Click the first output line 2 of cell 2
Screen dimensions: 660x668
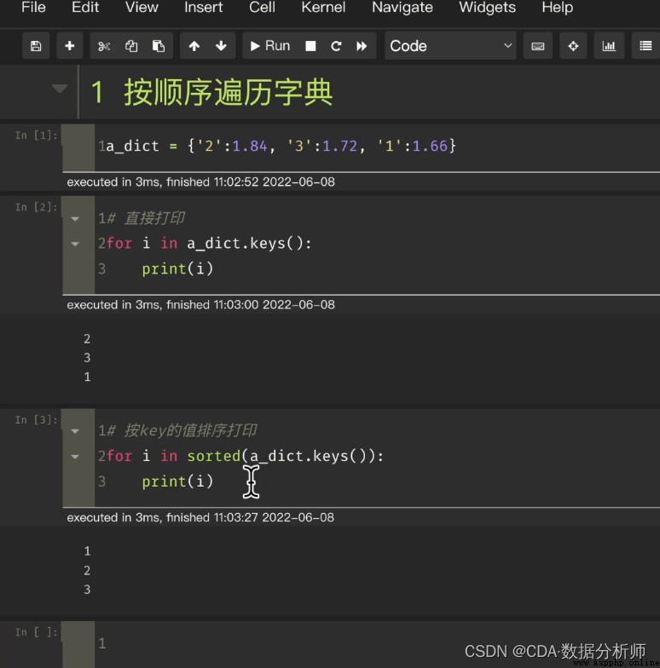(x=87, y=339)
